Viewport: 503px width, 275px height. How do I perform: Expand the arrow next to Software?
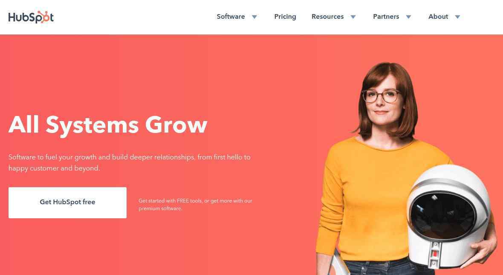tap(254, 17)
